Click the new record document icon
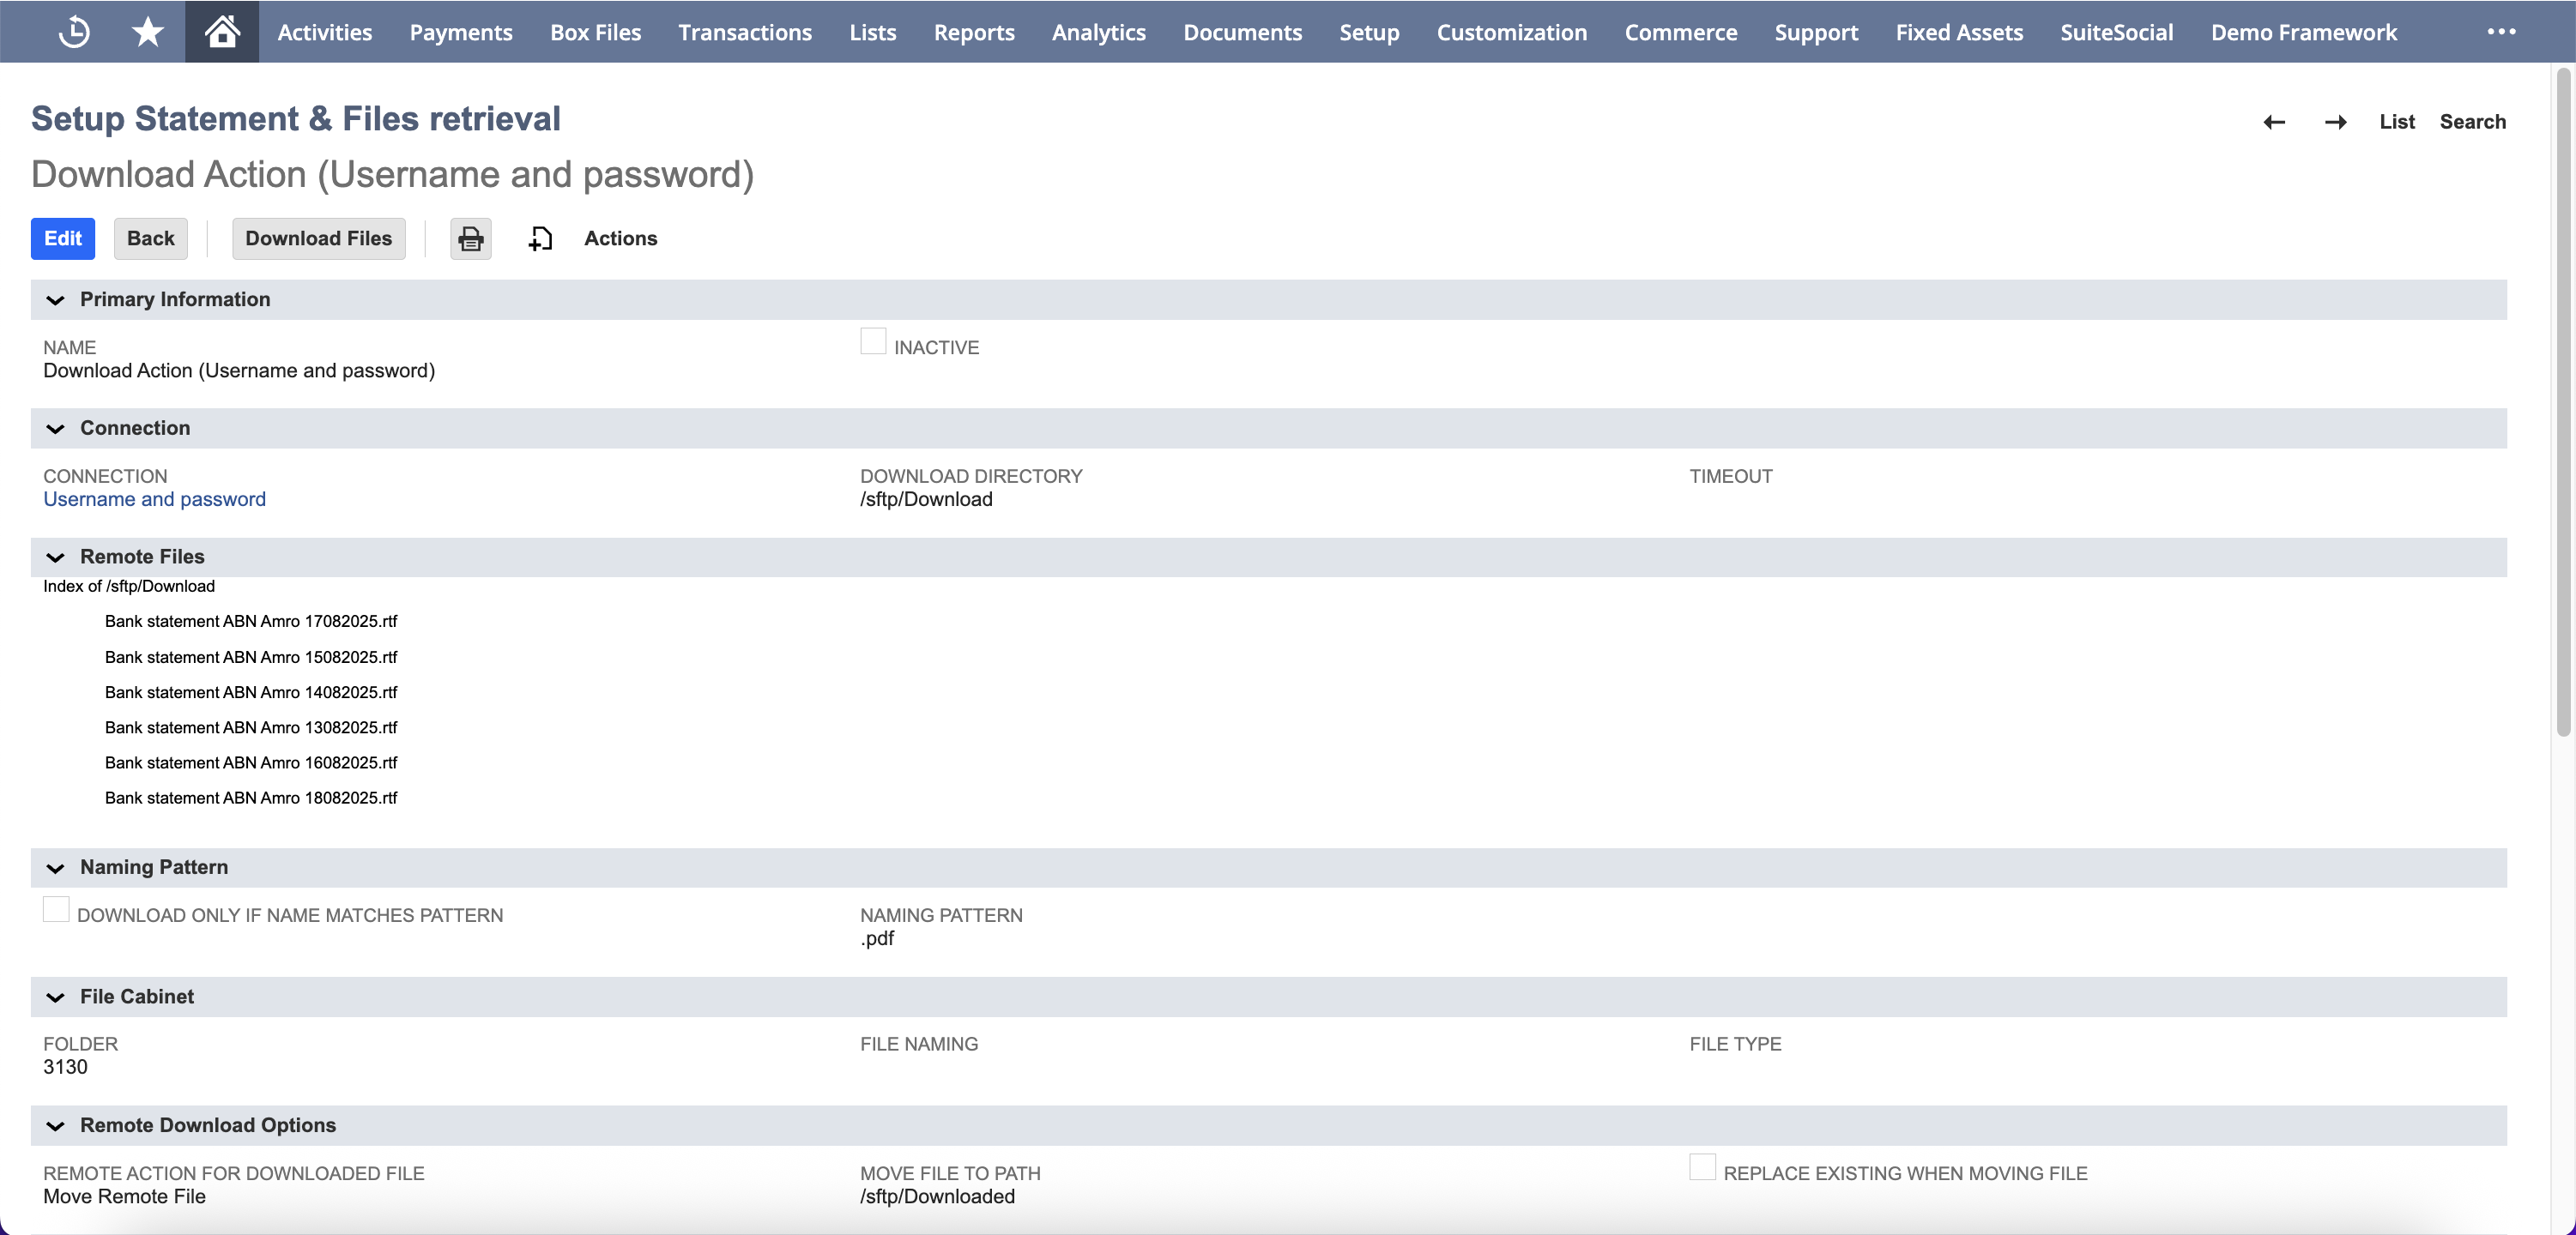 [540, 238]
